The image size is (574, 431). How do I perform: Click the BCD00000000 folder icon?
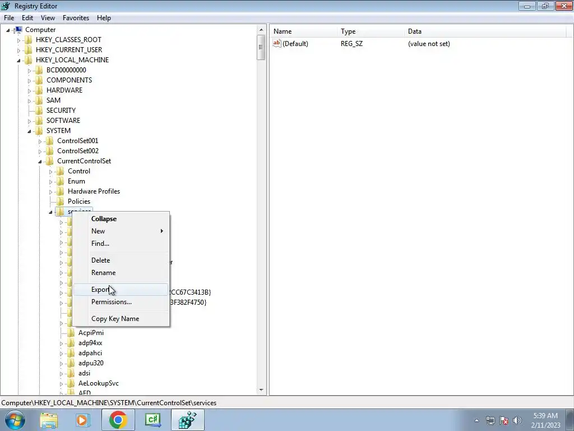(x=39, y=70)
